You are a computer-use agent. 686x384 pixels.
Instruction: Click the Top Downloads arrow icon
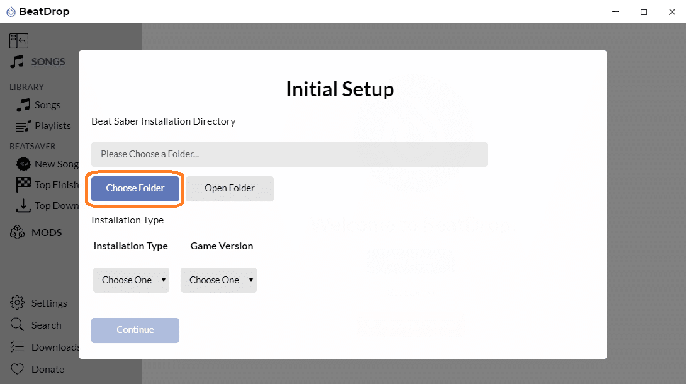23,206
